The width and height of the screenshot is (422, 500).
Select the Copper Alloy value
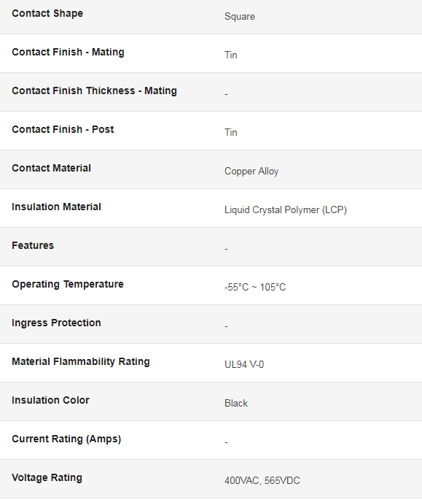251,172
